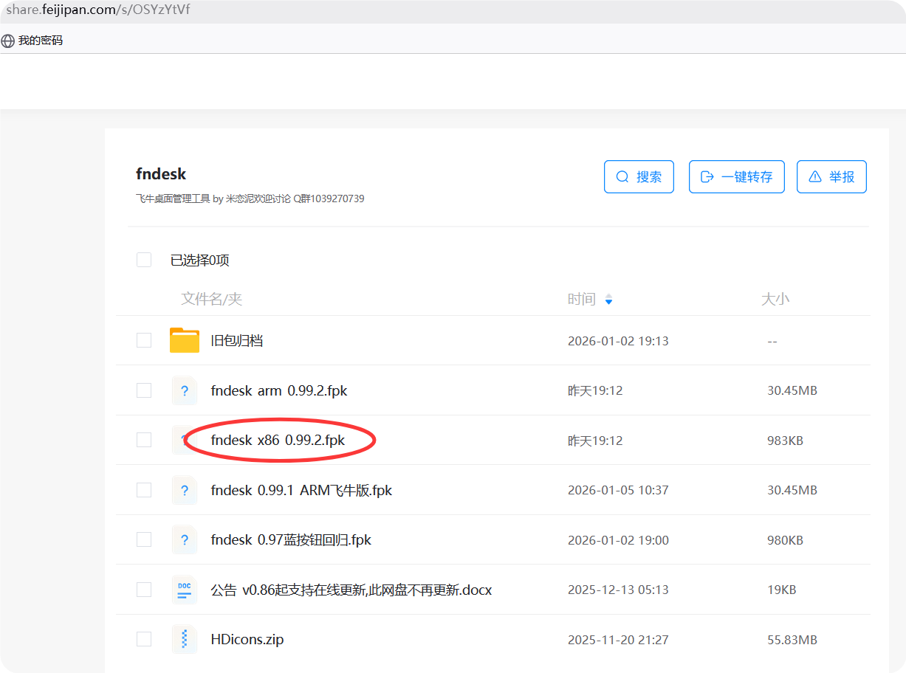This screenshot has height=673, width=906.
Task: Open the circled fndesk x86 0.99.2.fpk file
Action: [x=277, y=441]
